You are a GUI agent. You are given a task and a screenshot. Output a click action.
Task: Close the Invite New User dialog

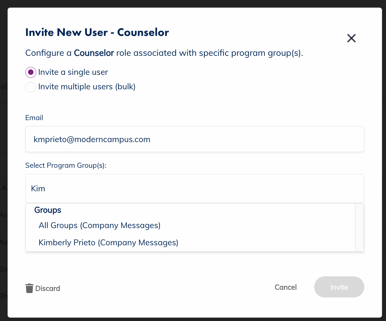click(x=351, y=38)
